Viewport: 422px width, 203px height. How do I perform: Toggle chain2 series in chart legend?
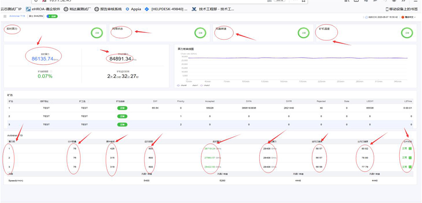tap(206, 85)
